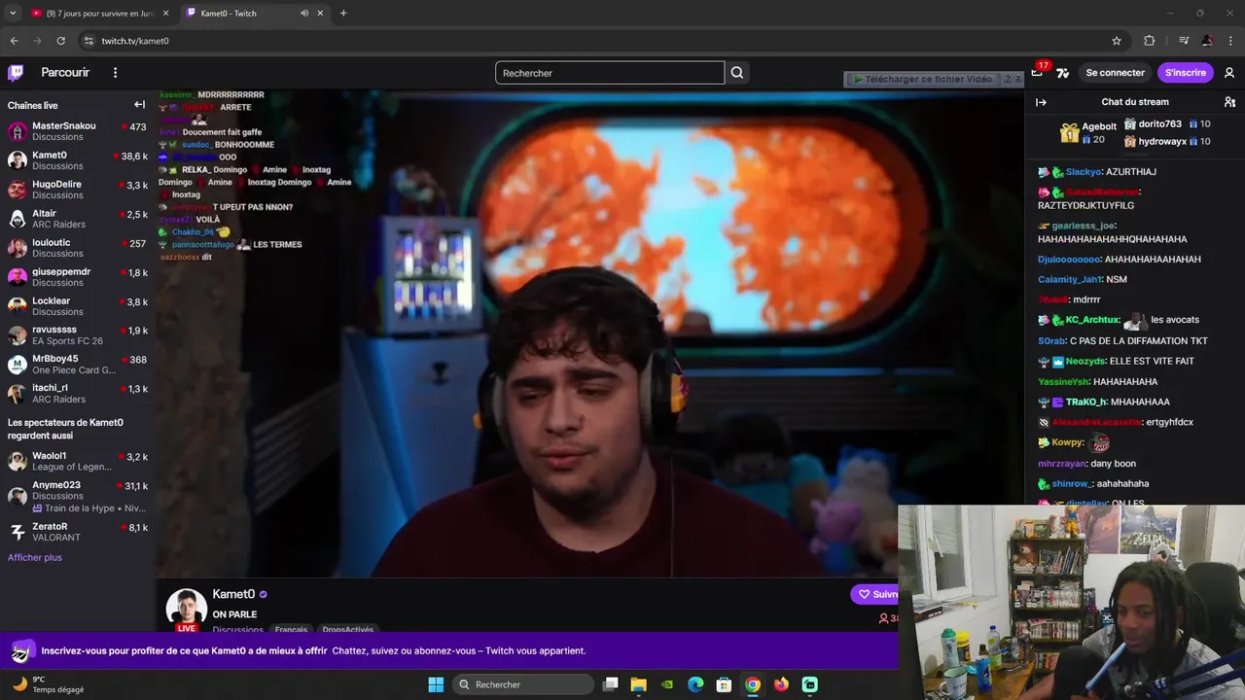Image resolution: width=1245 pixels, height=700 pixels.
Task: Open Anyme023 channel in sidebar
Action: pyautogui.click(x=78, y=496)
